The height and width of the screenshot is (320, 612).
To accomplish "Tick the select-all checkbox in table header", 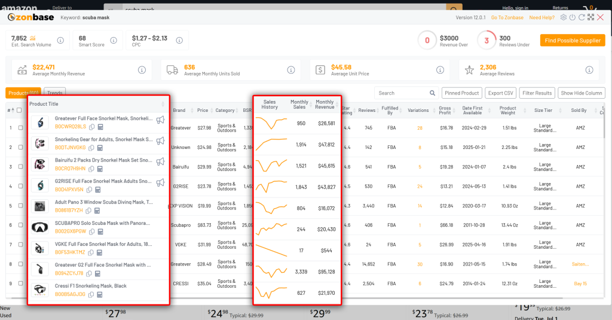I will click(x=19, y=110).
